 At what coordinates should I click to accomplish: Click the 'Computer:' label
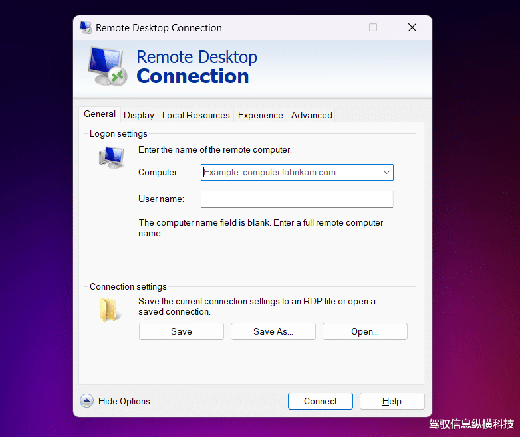coord(158,172)
